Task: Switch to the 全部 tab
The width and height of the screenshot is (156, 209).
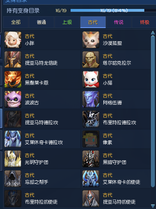Action: 16,22
